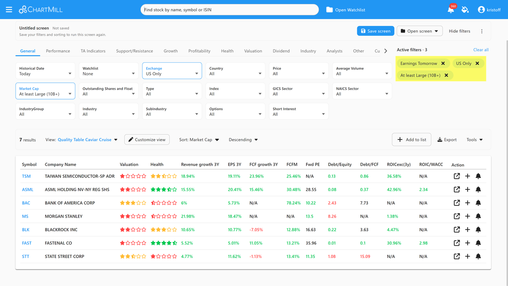508x286 pixels.
Task: Remove the Earnings Tomorrow filter
Action: pyautogui.click(x=443, y=64)
